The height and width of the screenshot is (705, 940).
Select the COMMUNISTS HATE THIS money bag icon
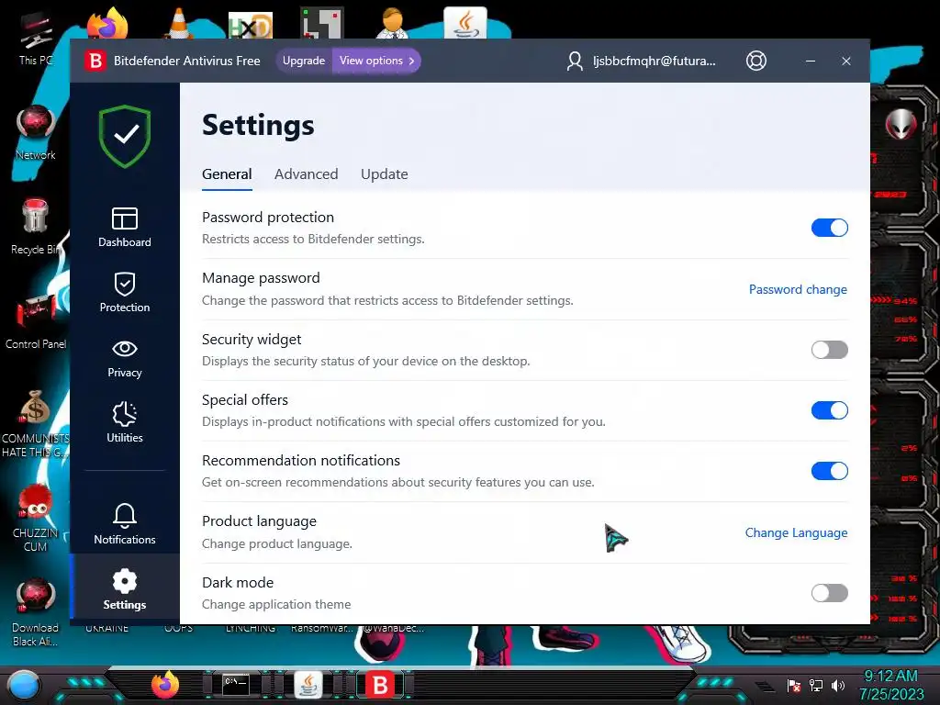36,424
